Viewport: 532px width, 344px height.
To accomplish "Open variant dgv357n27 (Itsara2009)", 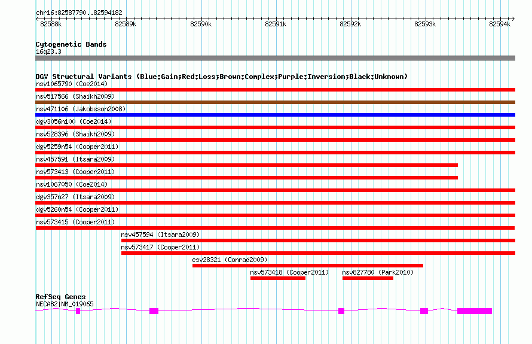I will pos(75,197).
